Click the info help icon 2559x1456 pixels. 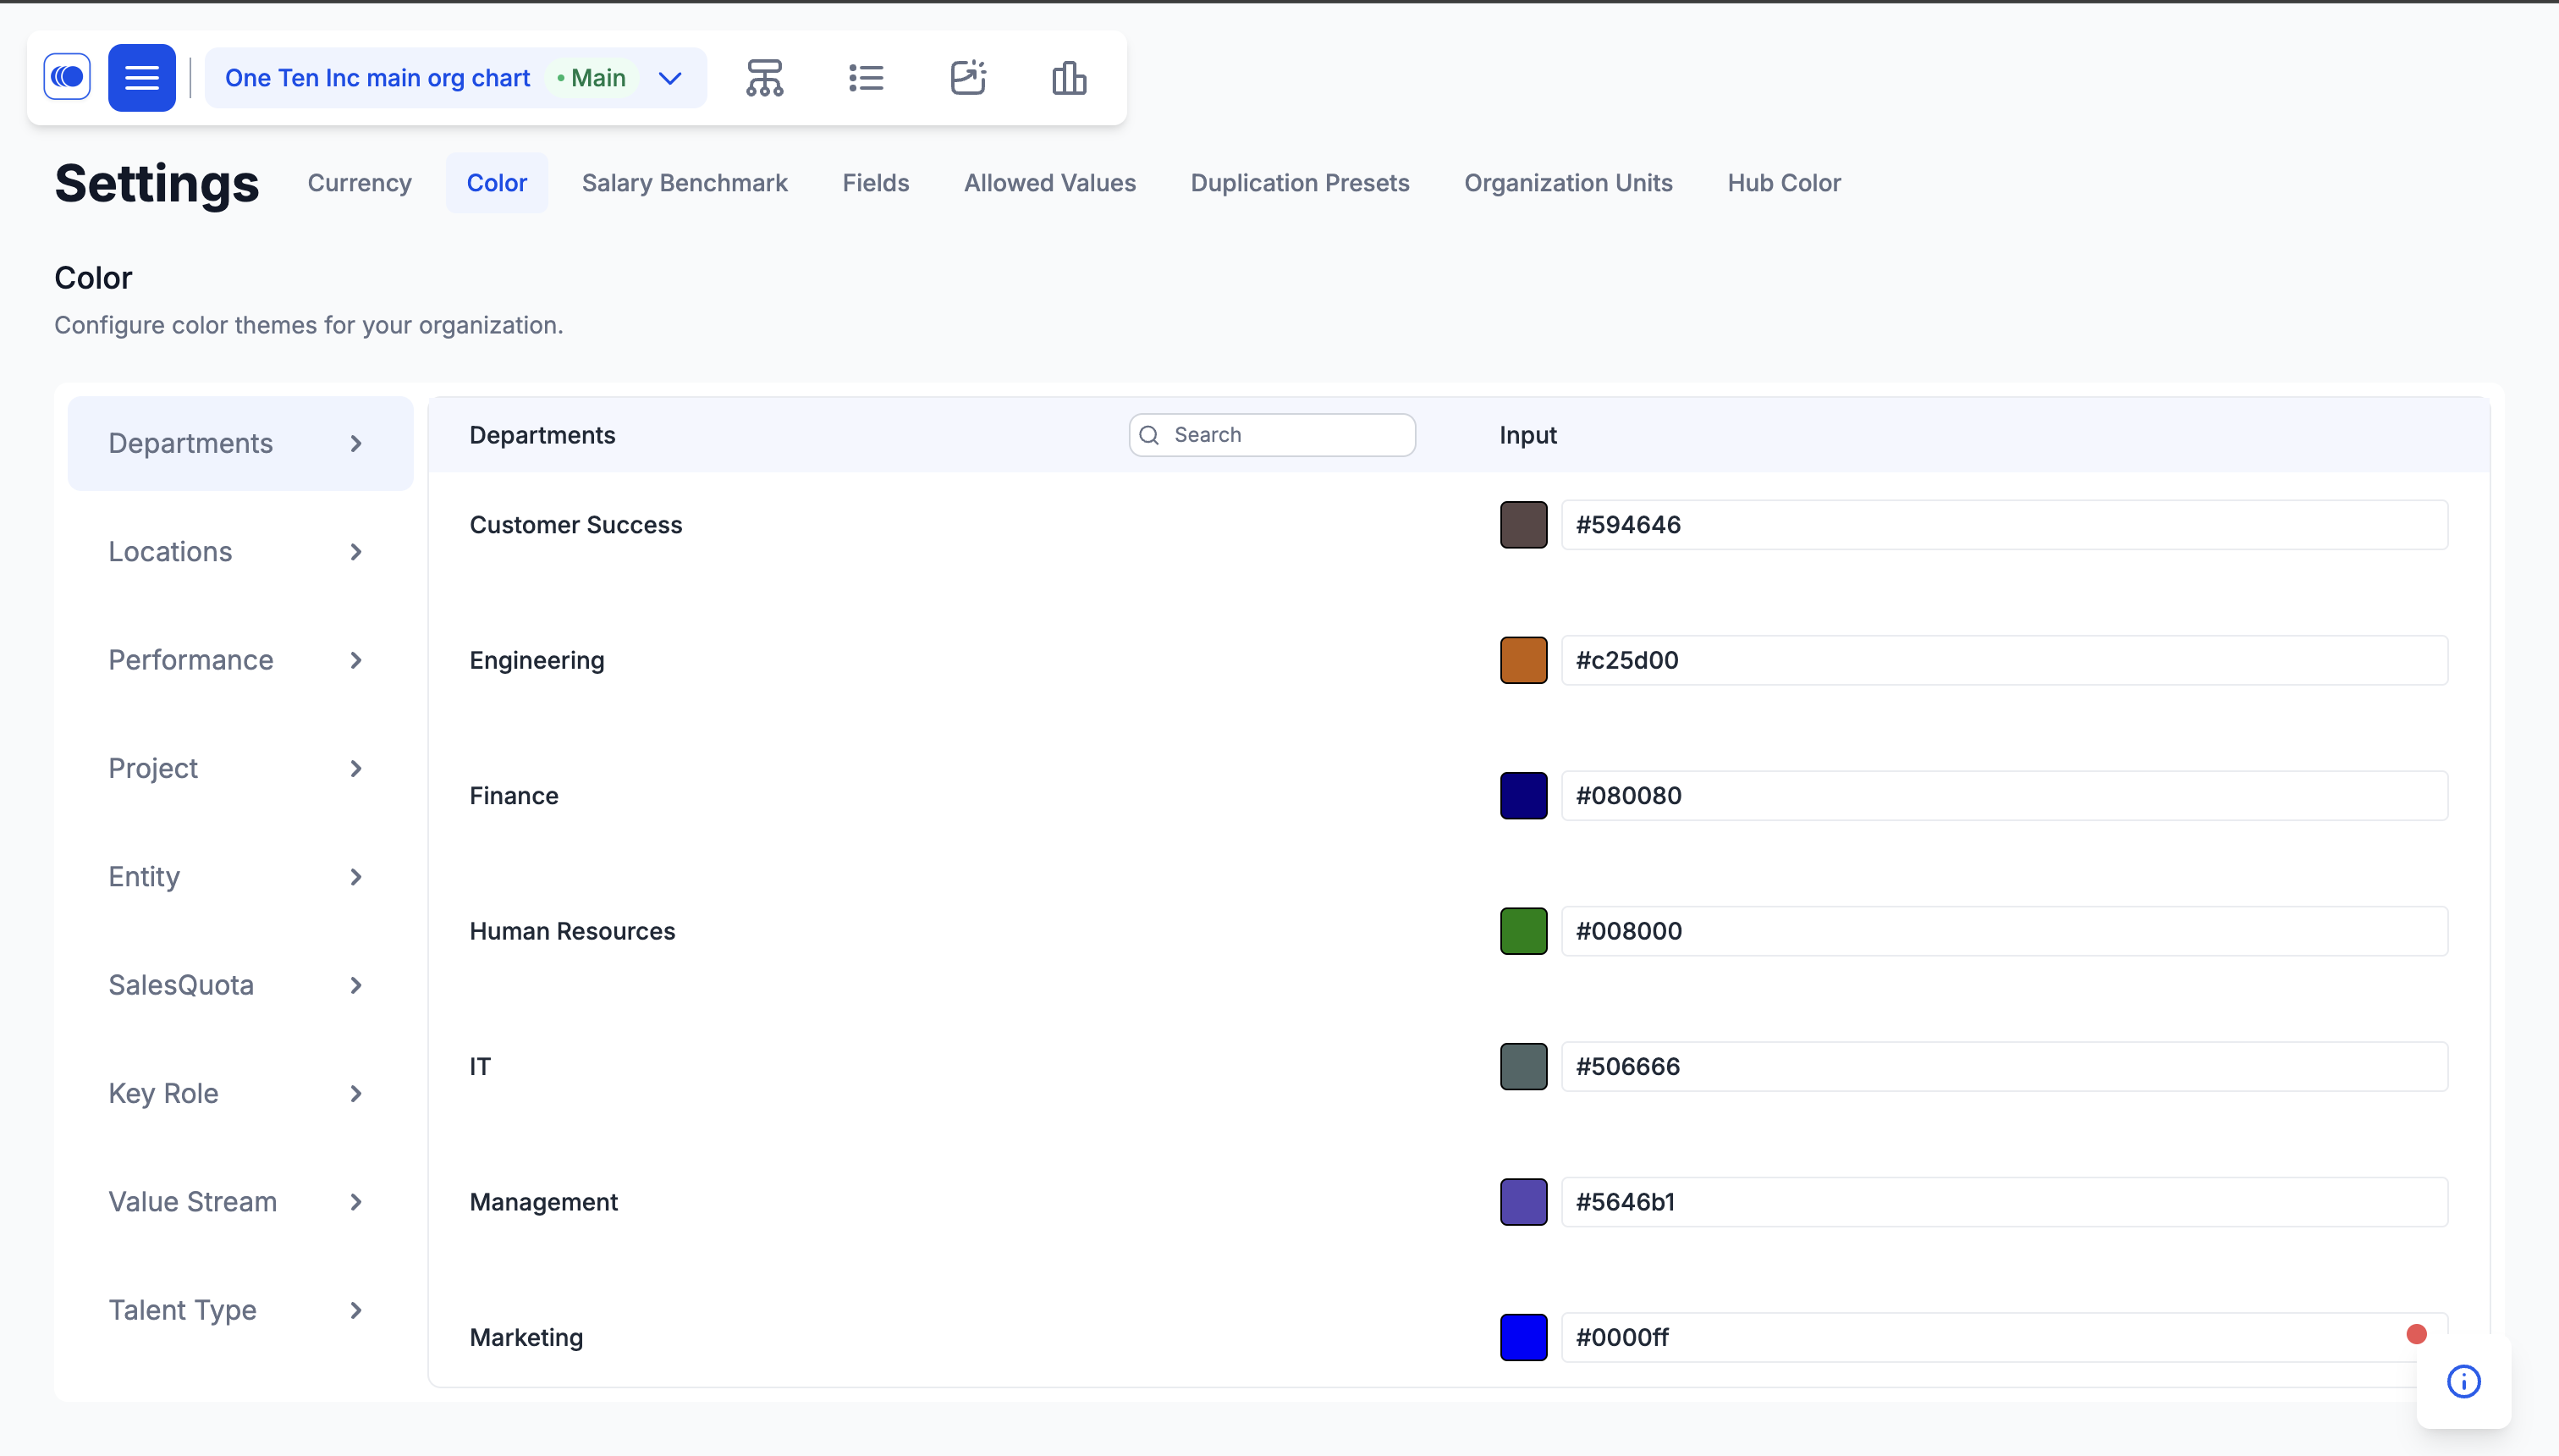2463,1381
